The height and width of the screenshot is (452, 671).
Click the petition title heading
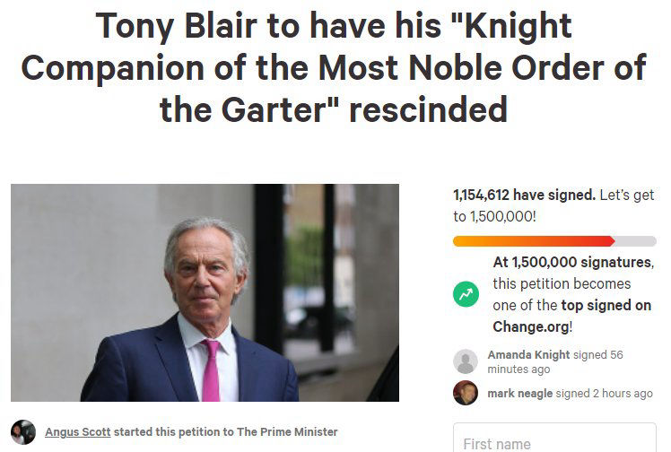coord(334,68)
